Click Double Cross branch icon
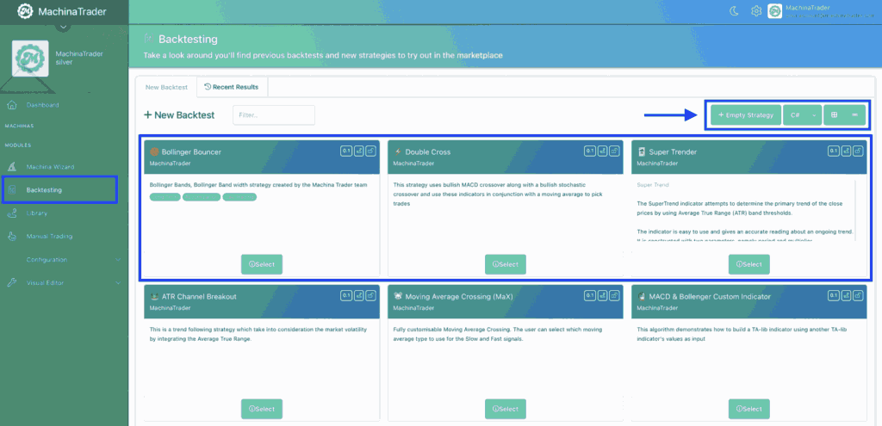 pyautogui.click(x=602, y=151)
